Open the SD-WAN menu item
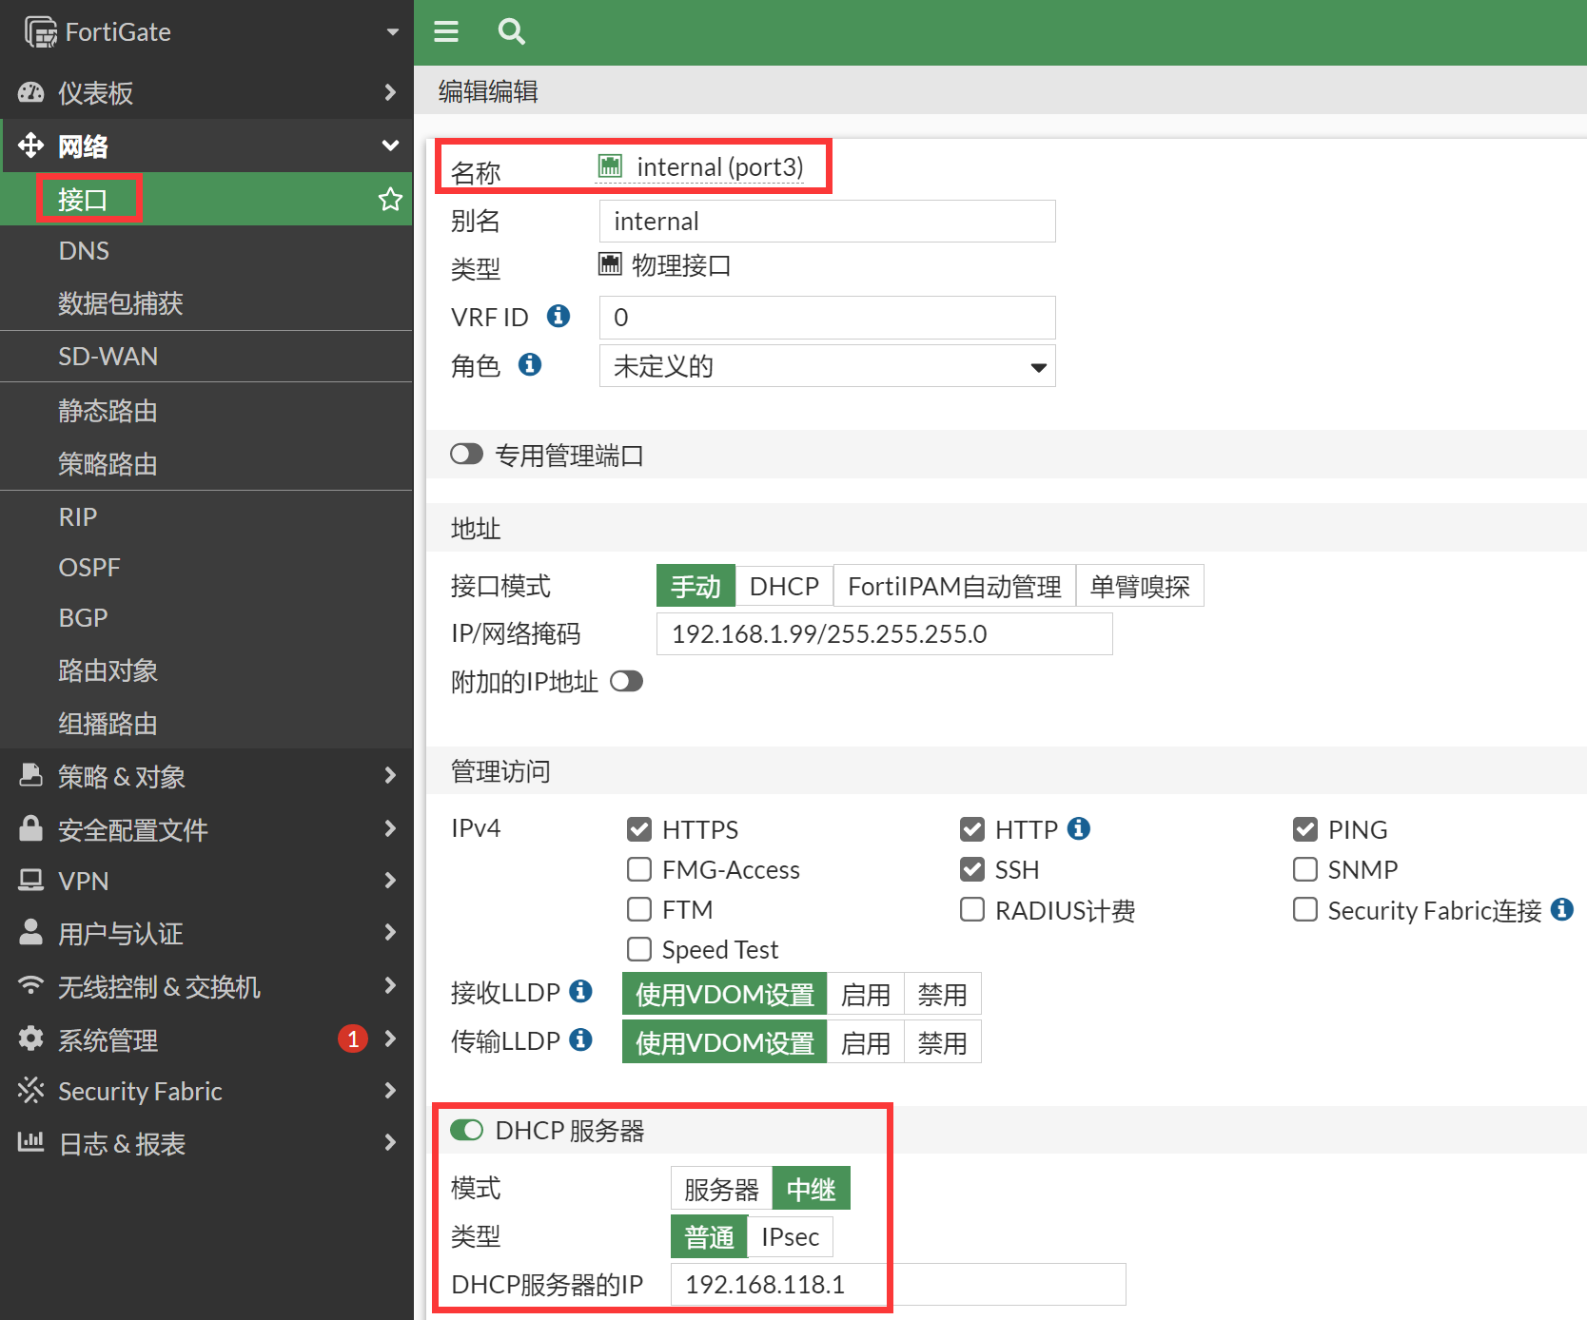The height and width of the screenshot is (1320, 1587). (108, 357)
